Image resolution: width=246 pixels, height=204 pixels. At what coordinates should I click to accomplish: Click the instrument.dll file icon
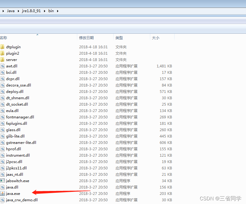coord(2,155)
